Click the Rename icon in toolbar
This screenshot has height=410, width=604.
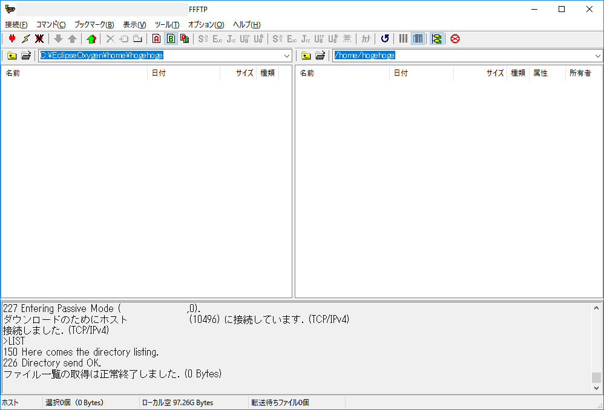(123, 39)
